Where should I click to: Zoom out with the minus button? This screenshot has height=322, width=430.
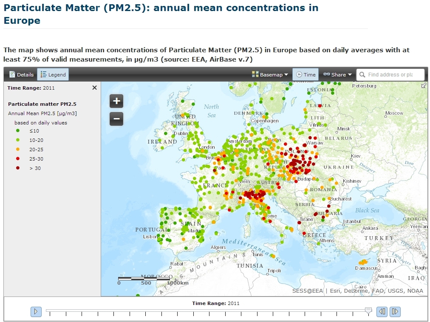click(x=116, y=119)
